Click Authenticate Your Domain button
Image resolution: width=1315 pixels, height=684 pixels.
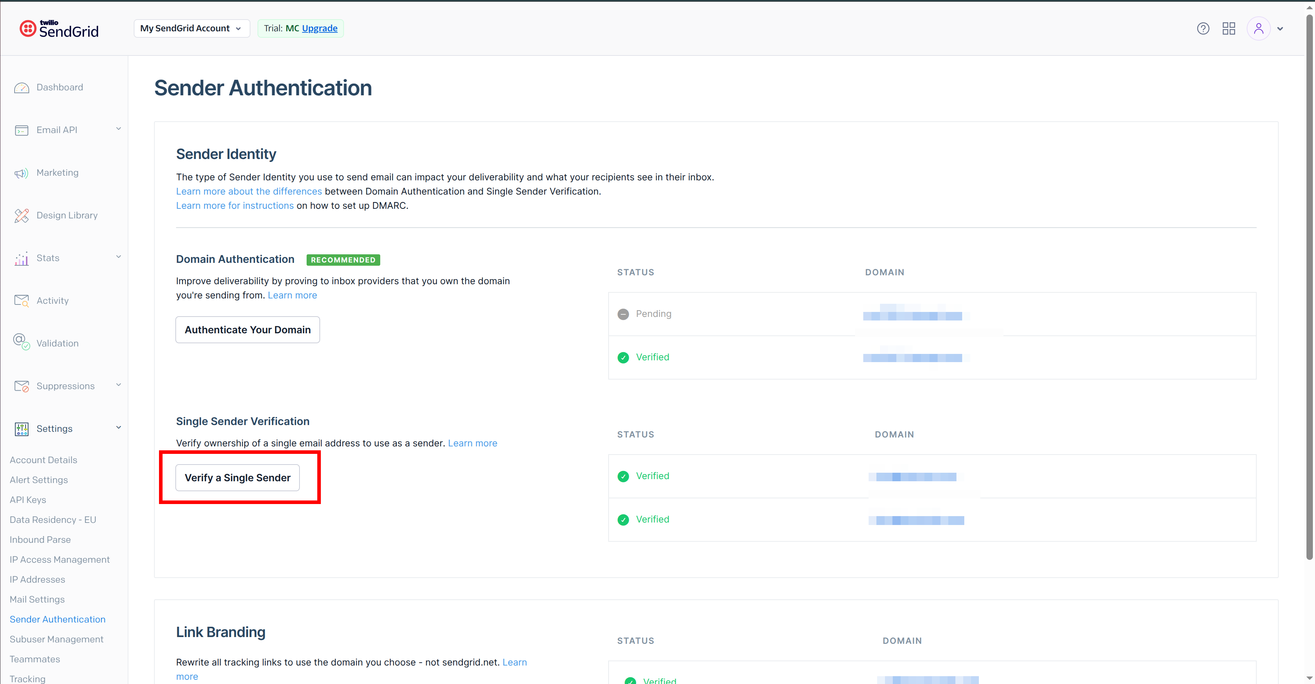pyautogui.click(x=248, y=330)
